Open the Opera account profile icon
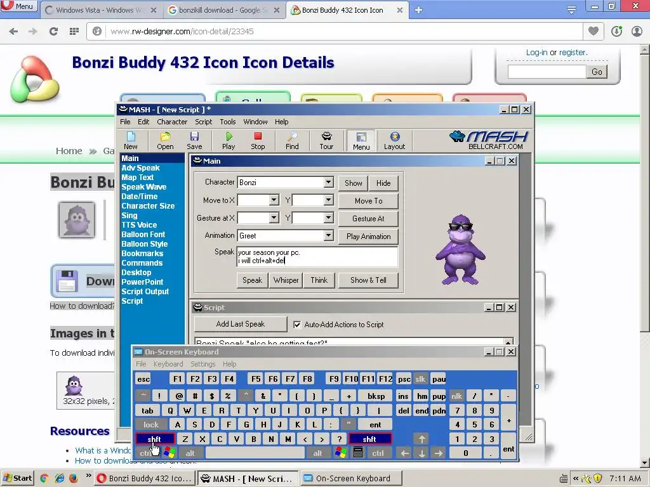 coord(637,31)
